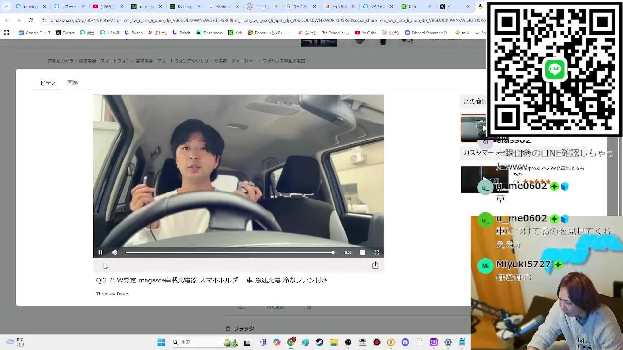Viewport: 623px width, 350px height.
Task: Mute the video with the speaker icon
Action: [x=114, y=252]
